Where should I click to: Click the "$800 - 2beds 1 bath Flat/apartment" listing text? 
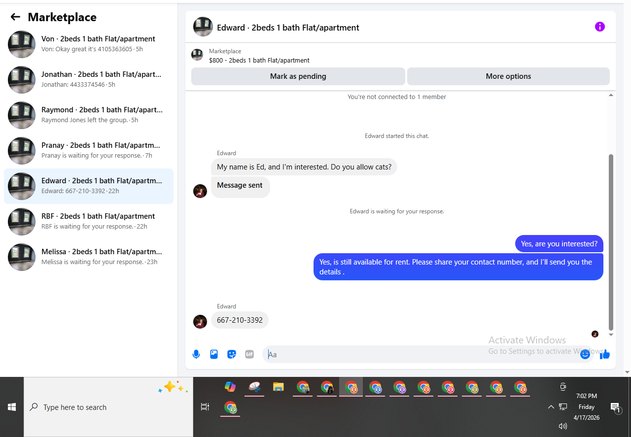tap(259, 61)
